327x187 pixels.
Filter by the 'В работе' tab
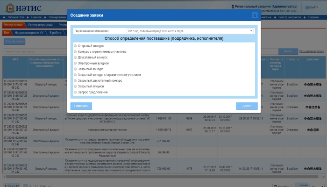pos(56,33)
